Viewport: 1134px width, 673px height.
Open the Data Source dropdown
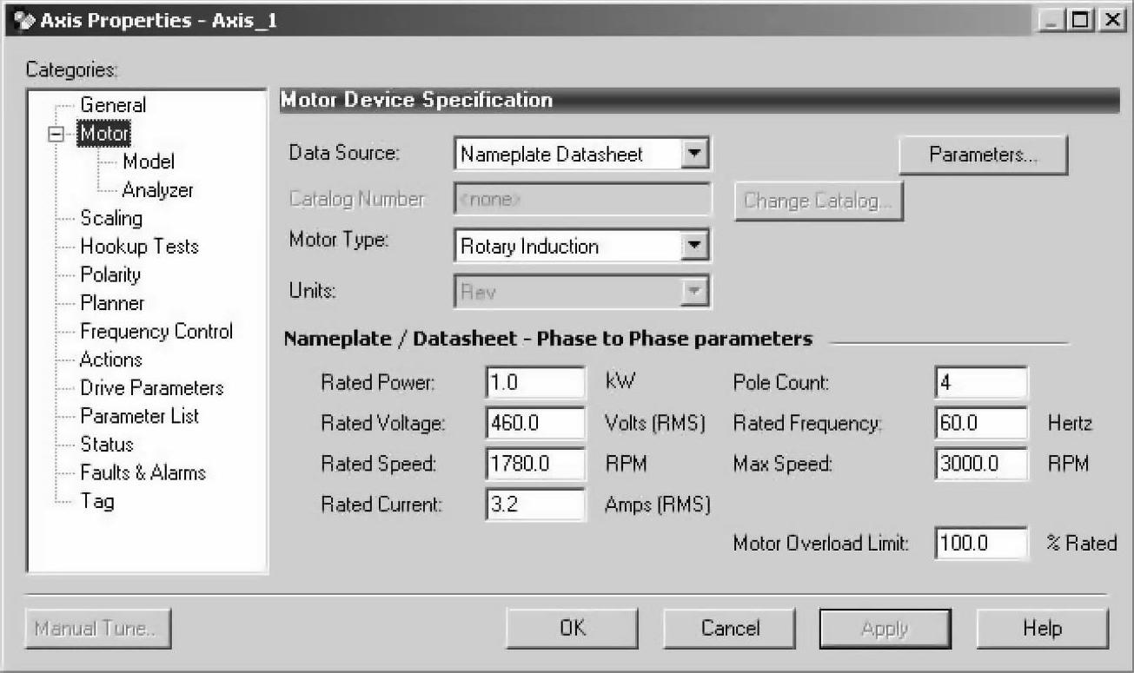(693, 155)
